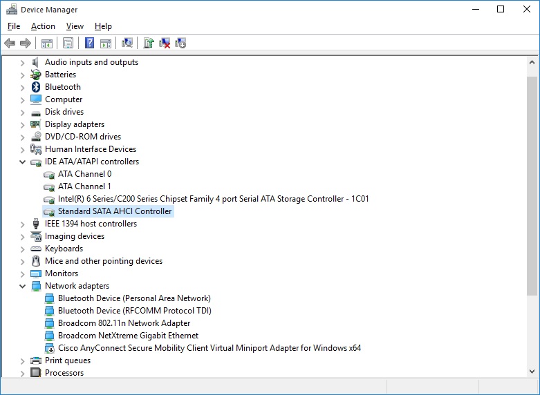Expand the Display adapters chevron
Screen dimensions: 540x395
tap(22, 124)
